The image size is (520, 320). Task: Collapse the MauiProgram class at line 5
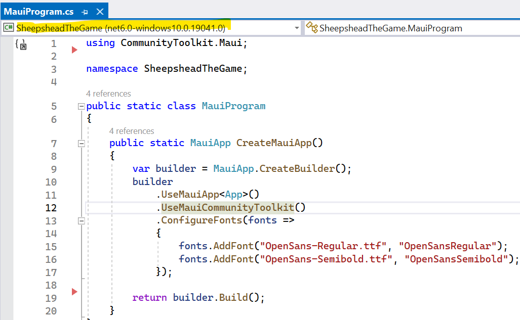click(81, 106)
